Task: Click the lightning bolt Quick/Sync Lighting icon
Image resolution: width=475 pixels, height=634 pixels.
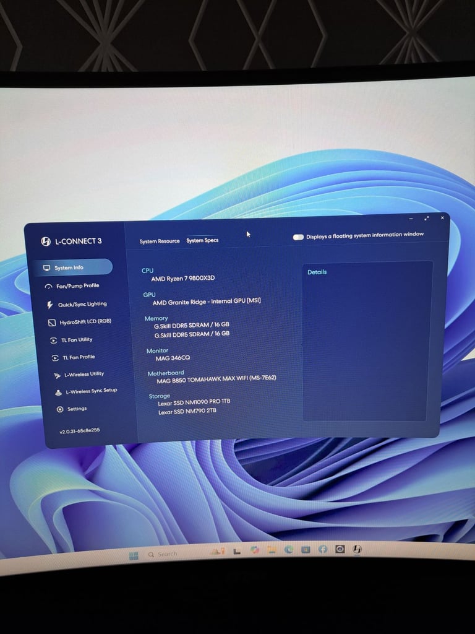Action: (49, 305)
